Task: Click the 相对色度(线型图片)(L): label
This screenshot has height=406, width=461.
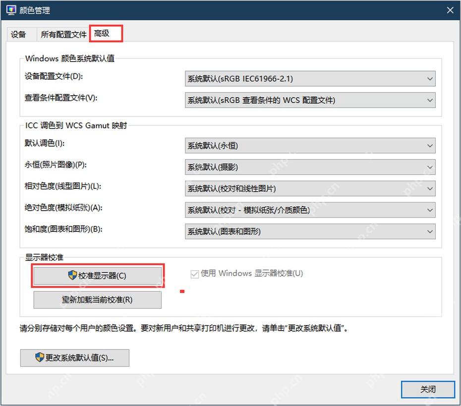Action: point(62,186)
